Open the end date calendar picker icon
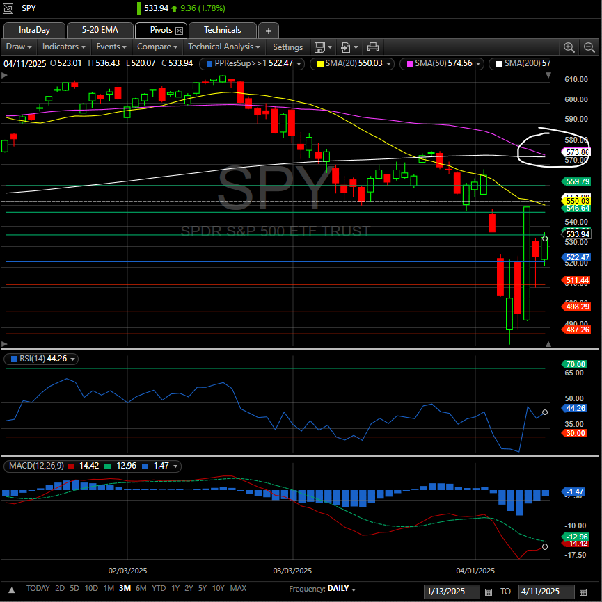This screenshot has height=602, width=602. 583,592
